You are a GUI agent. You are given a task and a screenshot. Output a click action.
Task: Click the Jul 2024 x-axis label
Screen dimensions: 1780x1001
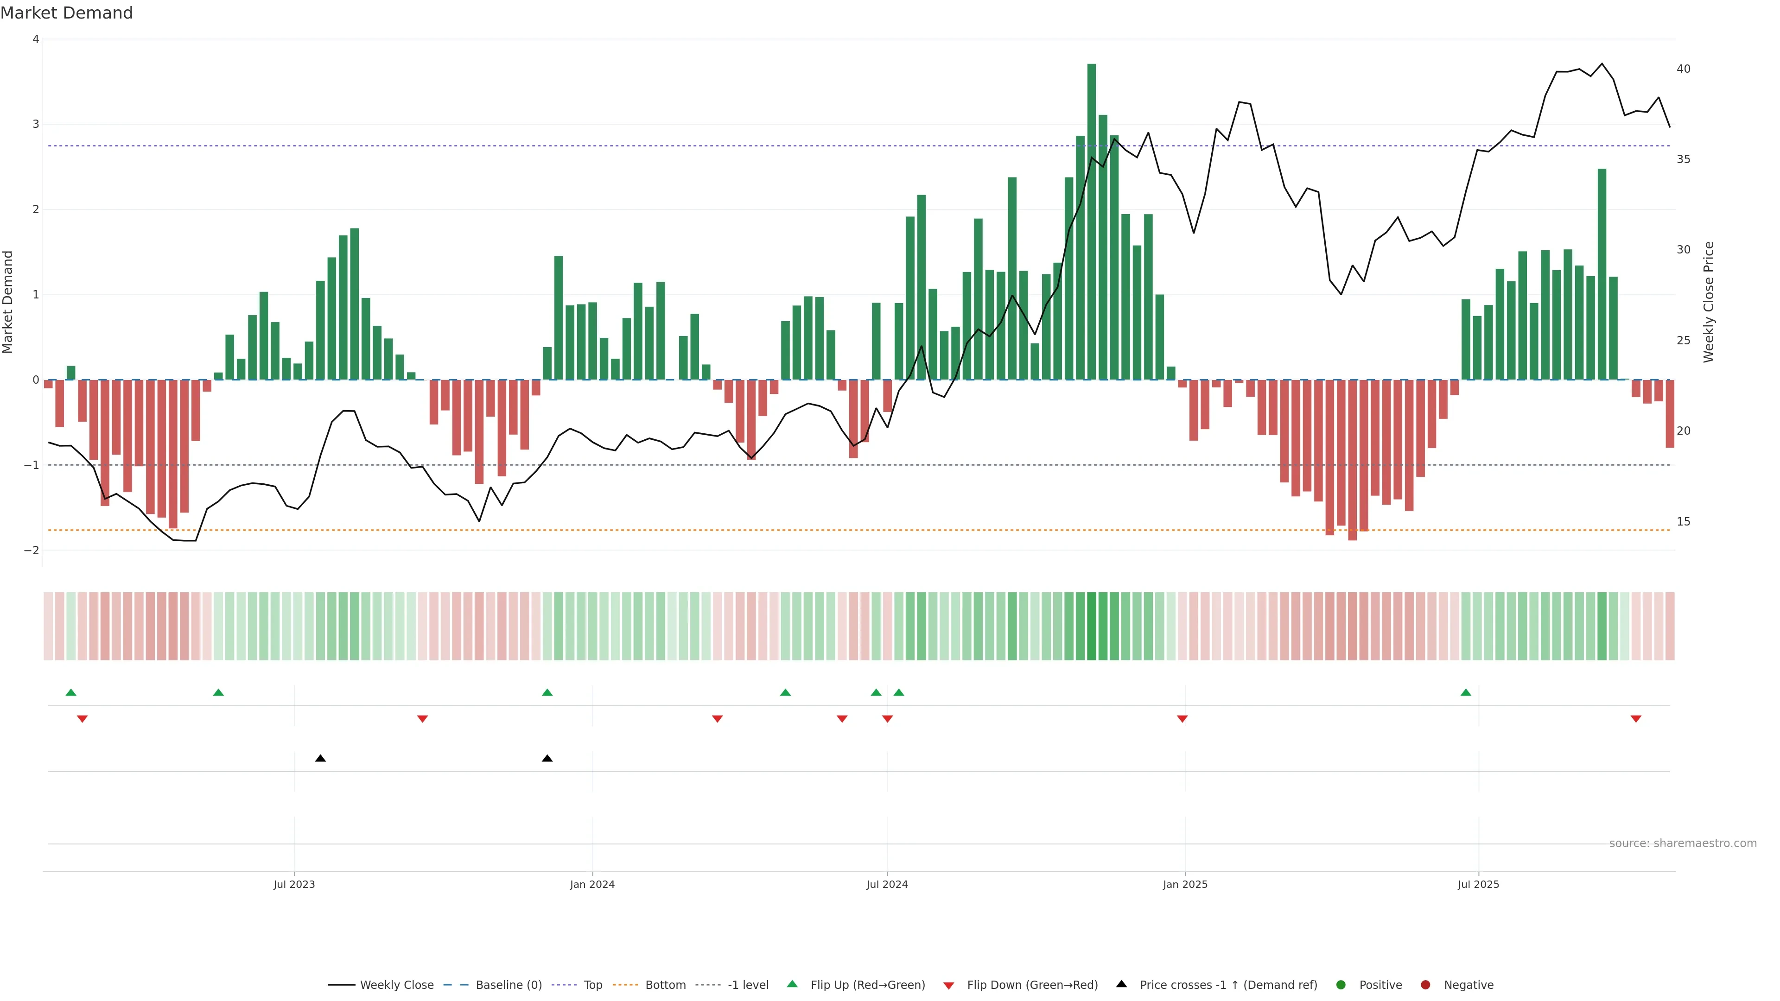887,884
